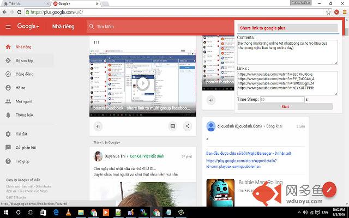The height and width of the screenshot is (218, 349).
Task: Click the search magnifier icon
Action: (x=92, y=27)
